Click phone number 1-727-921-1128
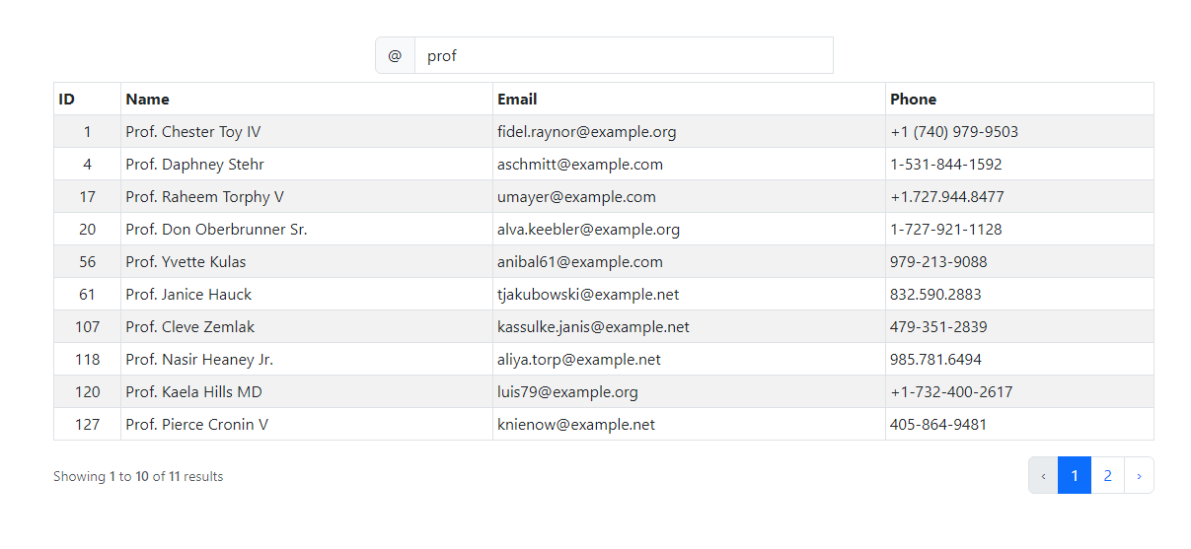 point(945,229)
